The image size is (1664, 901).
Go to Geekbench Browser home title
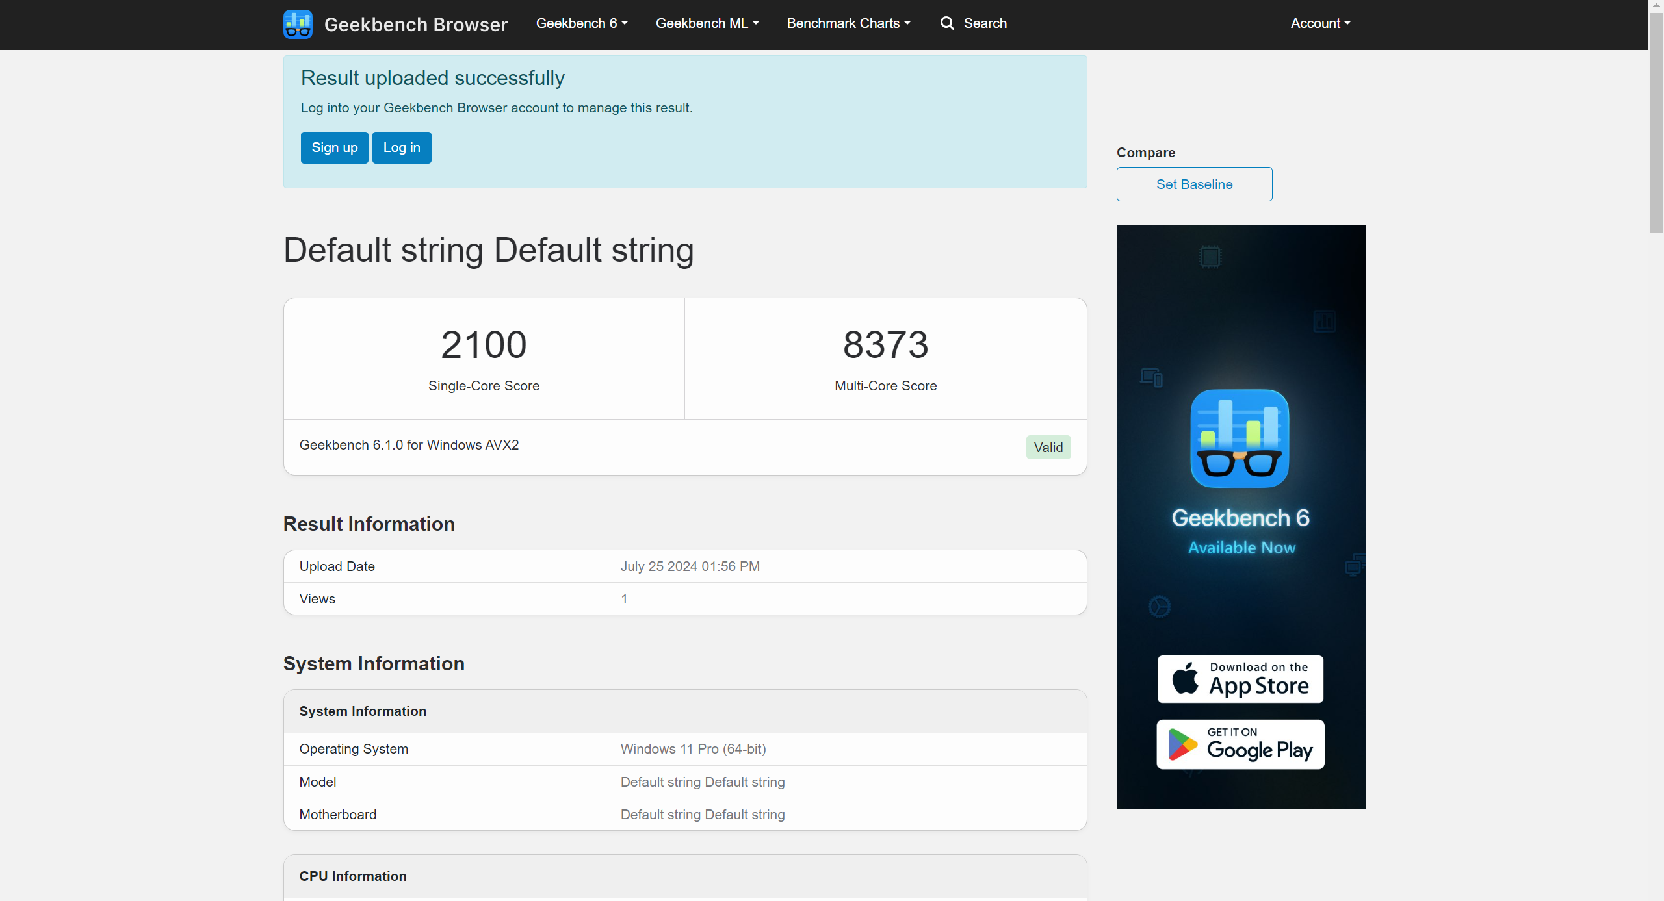click(x=416, y=25)
